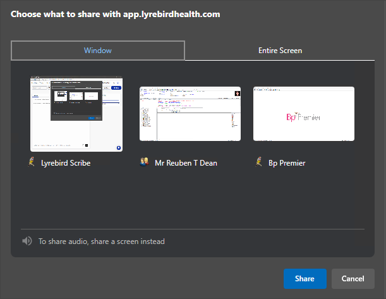Click 'To share audio, share a screen instead' text
386x299 pixels.
coord(102,241)
